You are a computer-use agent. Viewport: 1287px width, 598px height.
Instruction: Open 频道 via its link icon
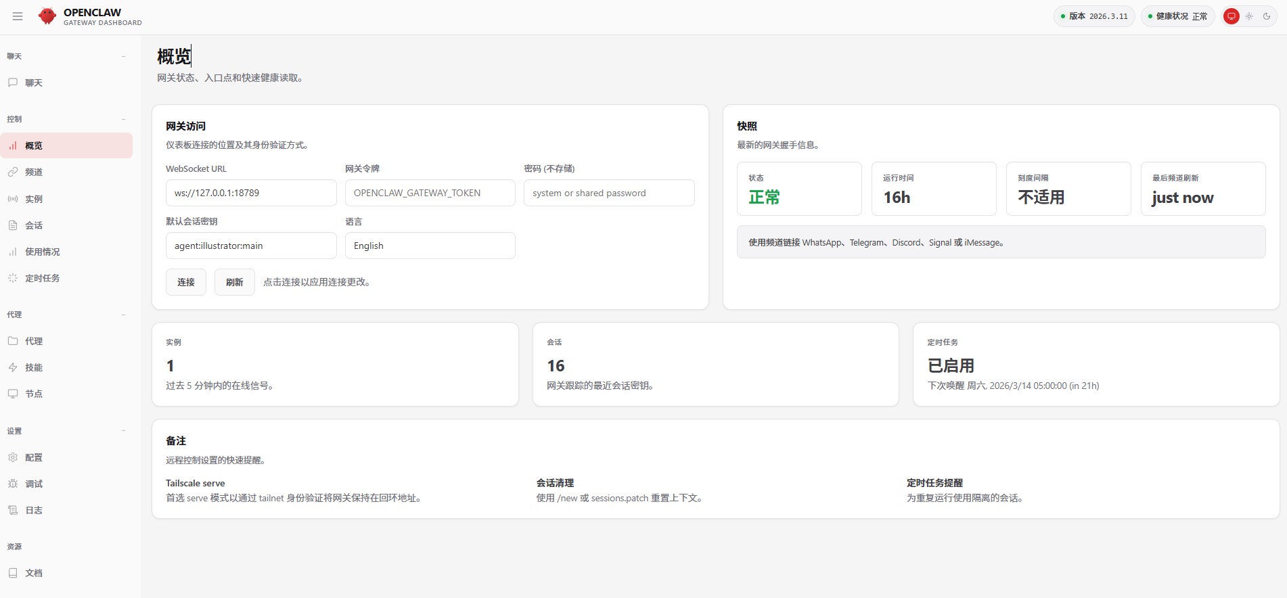point(13,172)
